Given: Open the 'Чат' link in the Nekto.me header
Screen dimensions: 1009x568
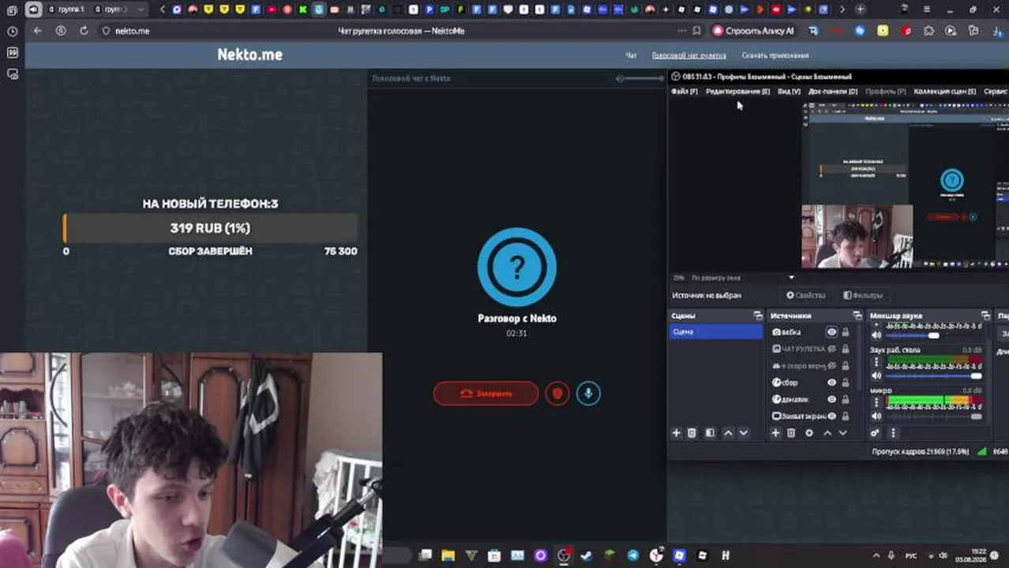Looking at the screenshot, I should click(x=631, y=55).
